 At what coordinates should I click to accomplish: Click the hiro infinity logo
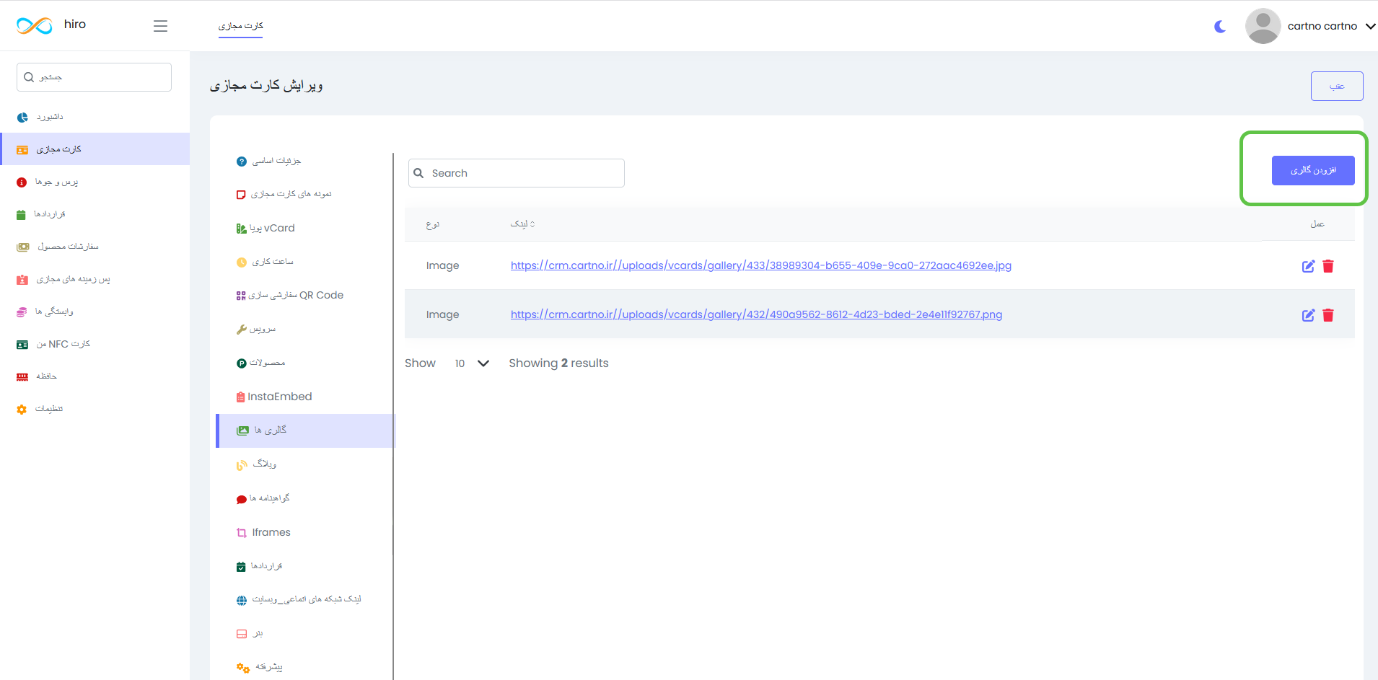point(35,25)
